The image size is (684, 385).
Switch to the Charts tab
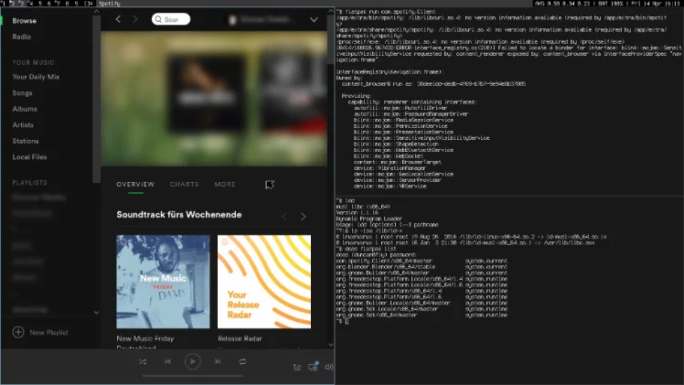click(184, 185)
